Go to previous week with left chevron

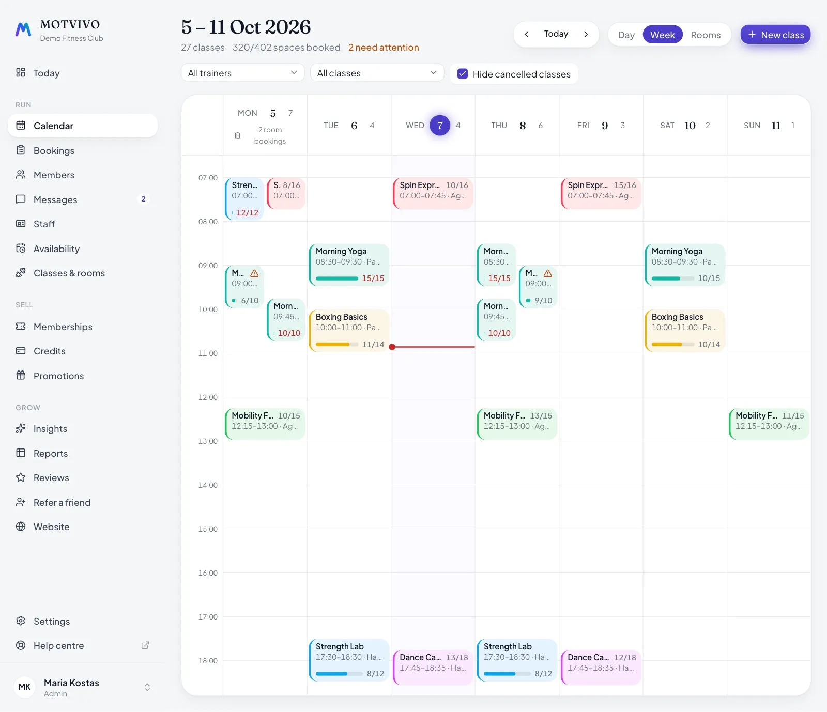click(x=527, y=34)
